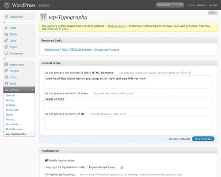
Task: Select wp-Typography submenu item
Action: point(16,134)
